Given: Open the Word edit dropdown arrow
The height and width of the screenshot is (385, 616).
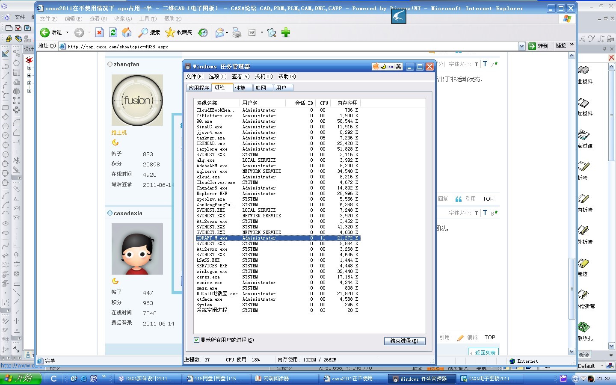Looking at the screenshot, I should pos(261,33).
